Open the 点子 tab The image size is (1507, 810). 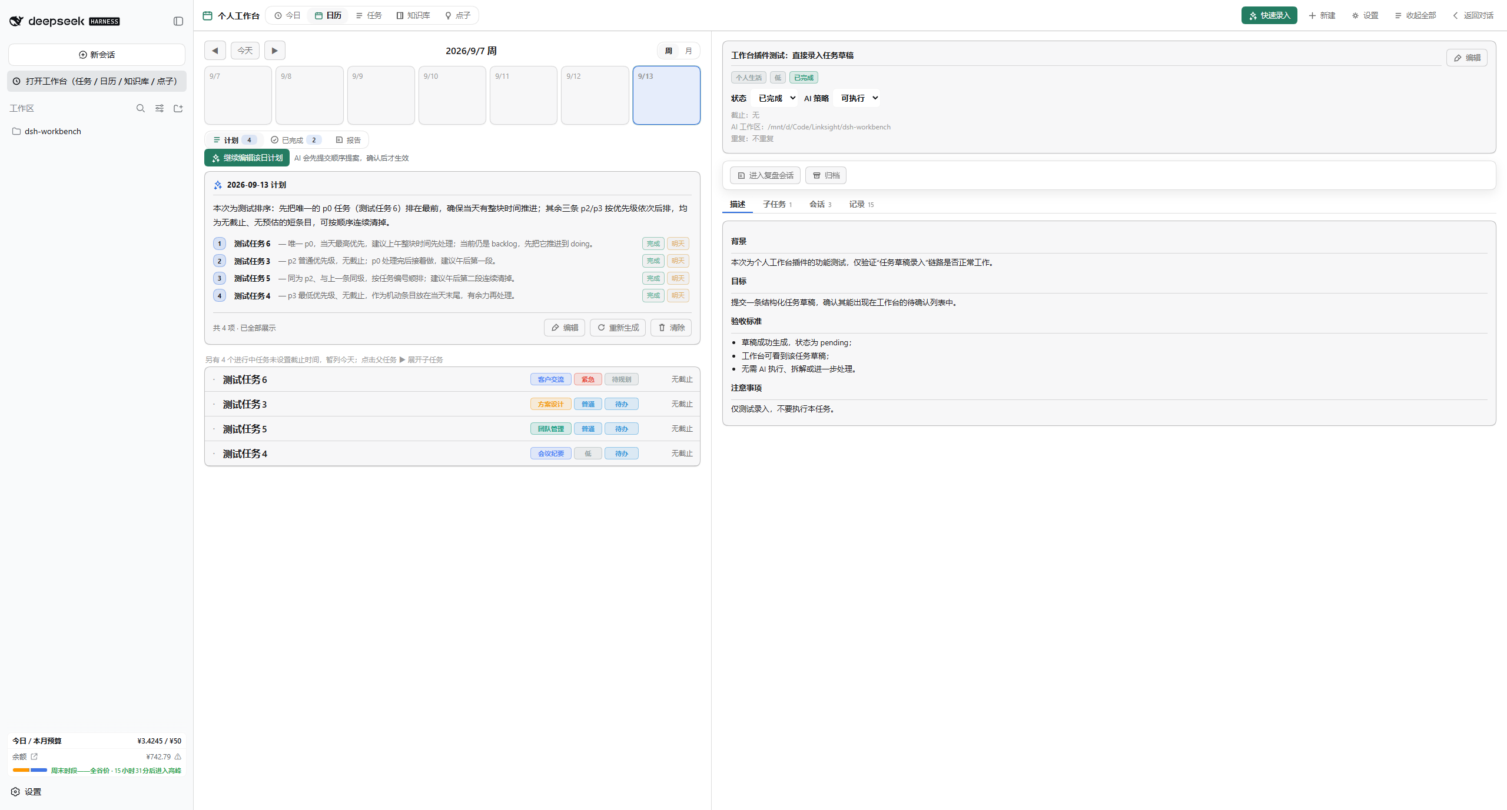pyautogui.click(x=457, y=15)
